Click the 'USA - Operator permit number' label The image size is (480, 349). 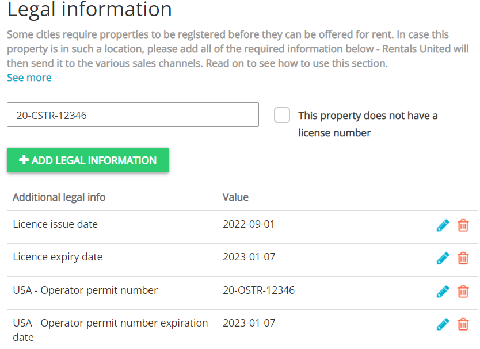(x=85, y=290)
